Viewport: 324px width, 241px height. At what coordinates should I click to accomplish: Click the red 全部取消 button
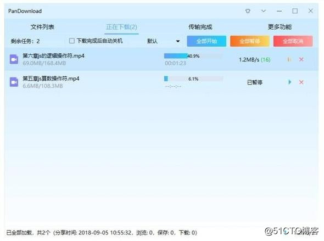[293, 41]
